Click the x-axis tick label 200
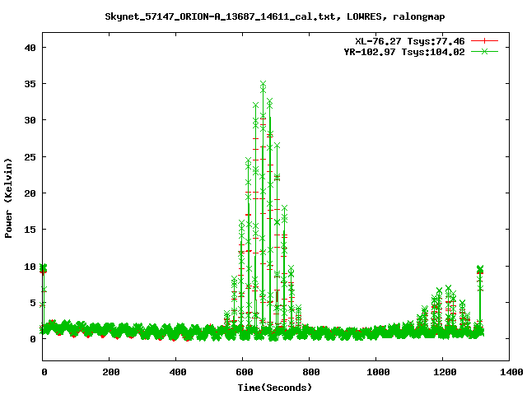 [x=110, y=372]
